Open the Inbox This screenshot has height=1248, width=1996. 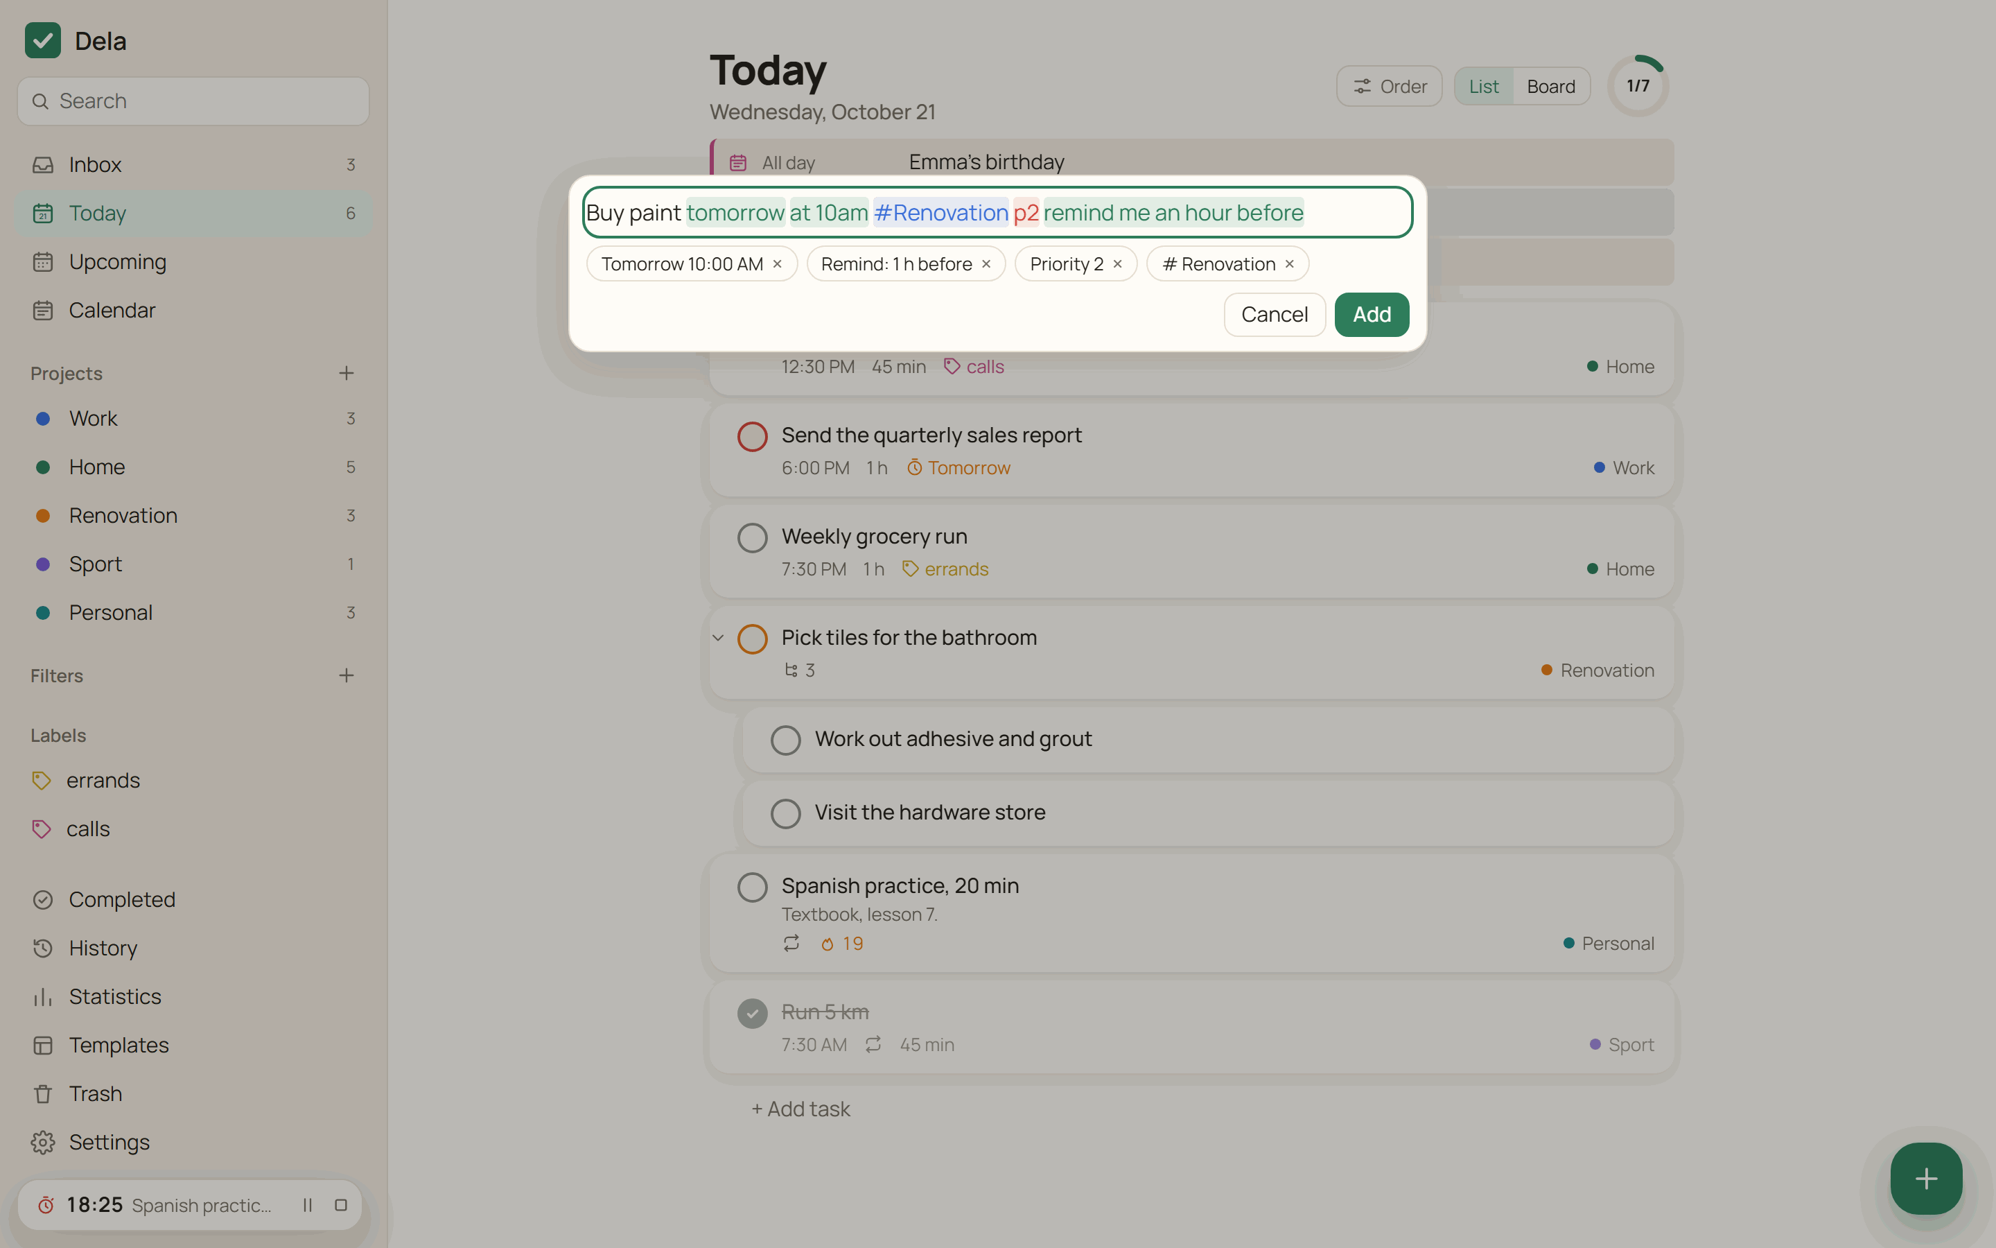[x=193, y=164]
